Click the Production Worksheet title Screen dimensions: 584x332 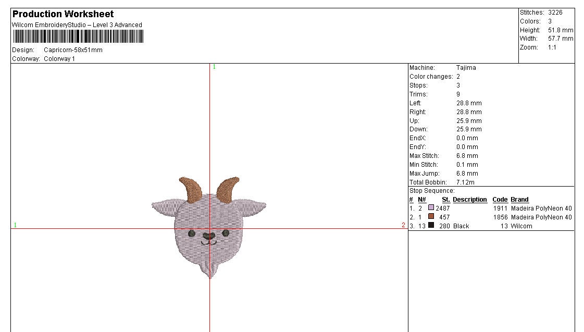coord(64,14)
